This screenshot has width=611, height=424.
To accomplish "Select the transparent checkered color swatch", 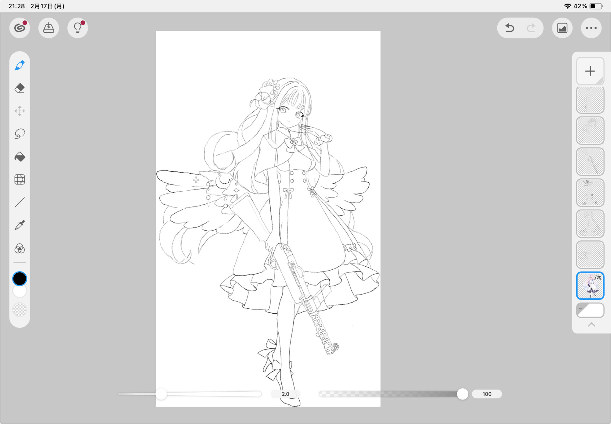I will pyautogui.click(x=20, y=310).
